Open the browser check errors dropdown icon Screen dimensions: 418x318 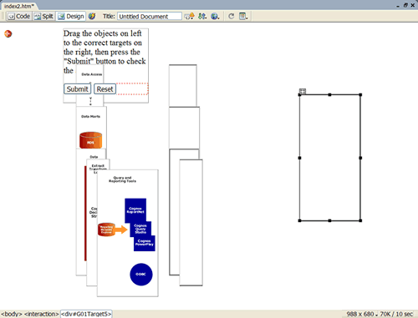pos(190,17)
